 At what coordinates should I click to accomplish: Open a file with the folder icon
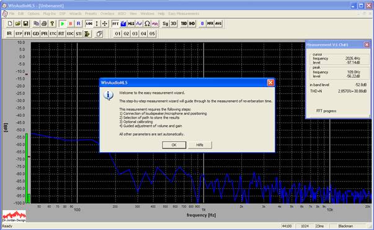point(17,24)
